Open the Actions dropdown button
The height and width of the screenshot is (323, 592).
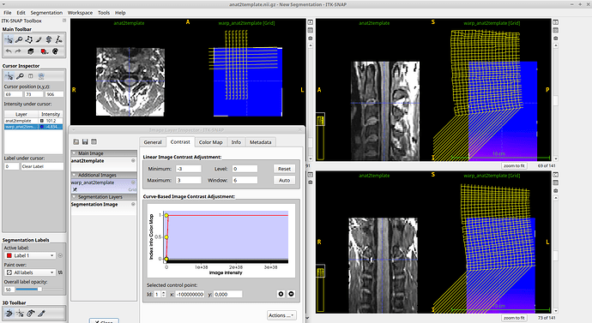[281, 315]
